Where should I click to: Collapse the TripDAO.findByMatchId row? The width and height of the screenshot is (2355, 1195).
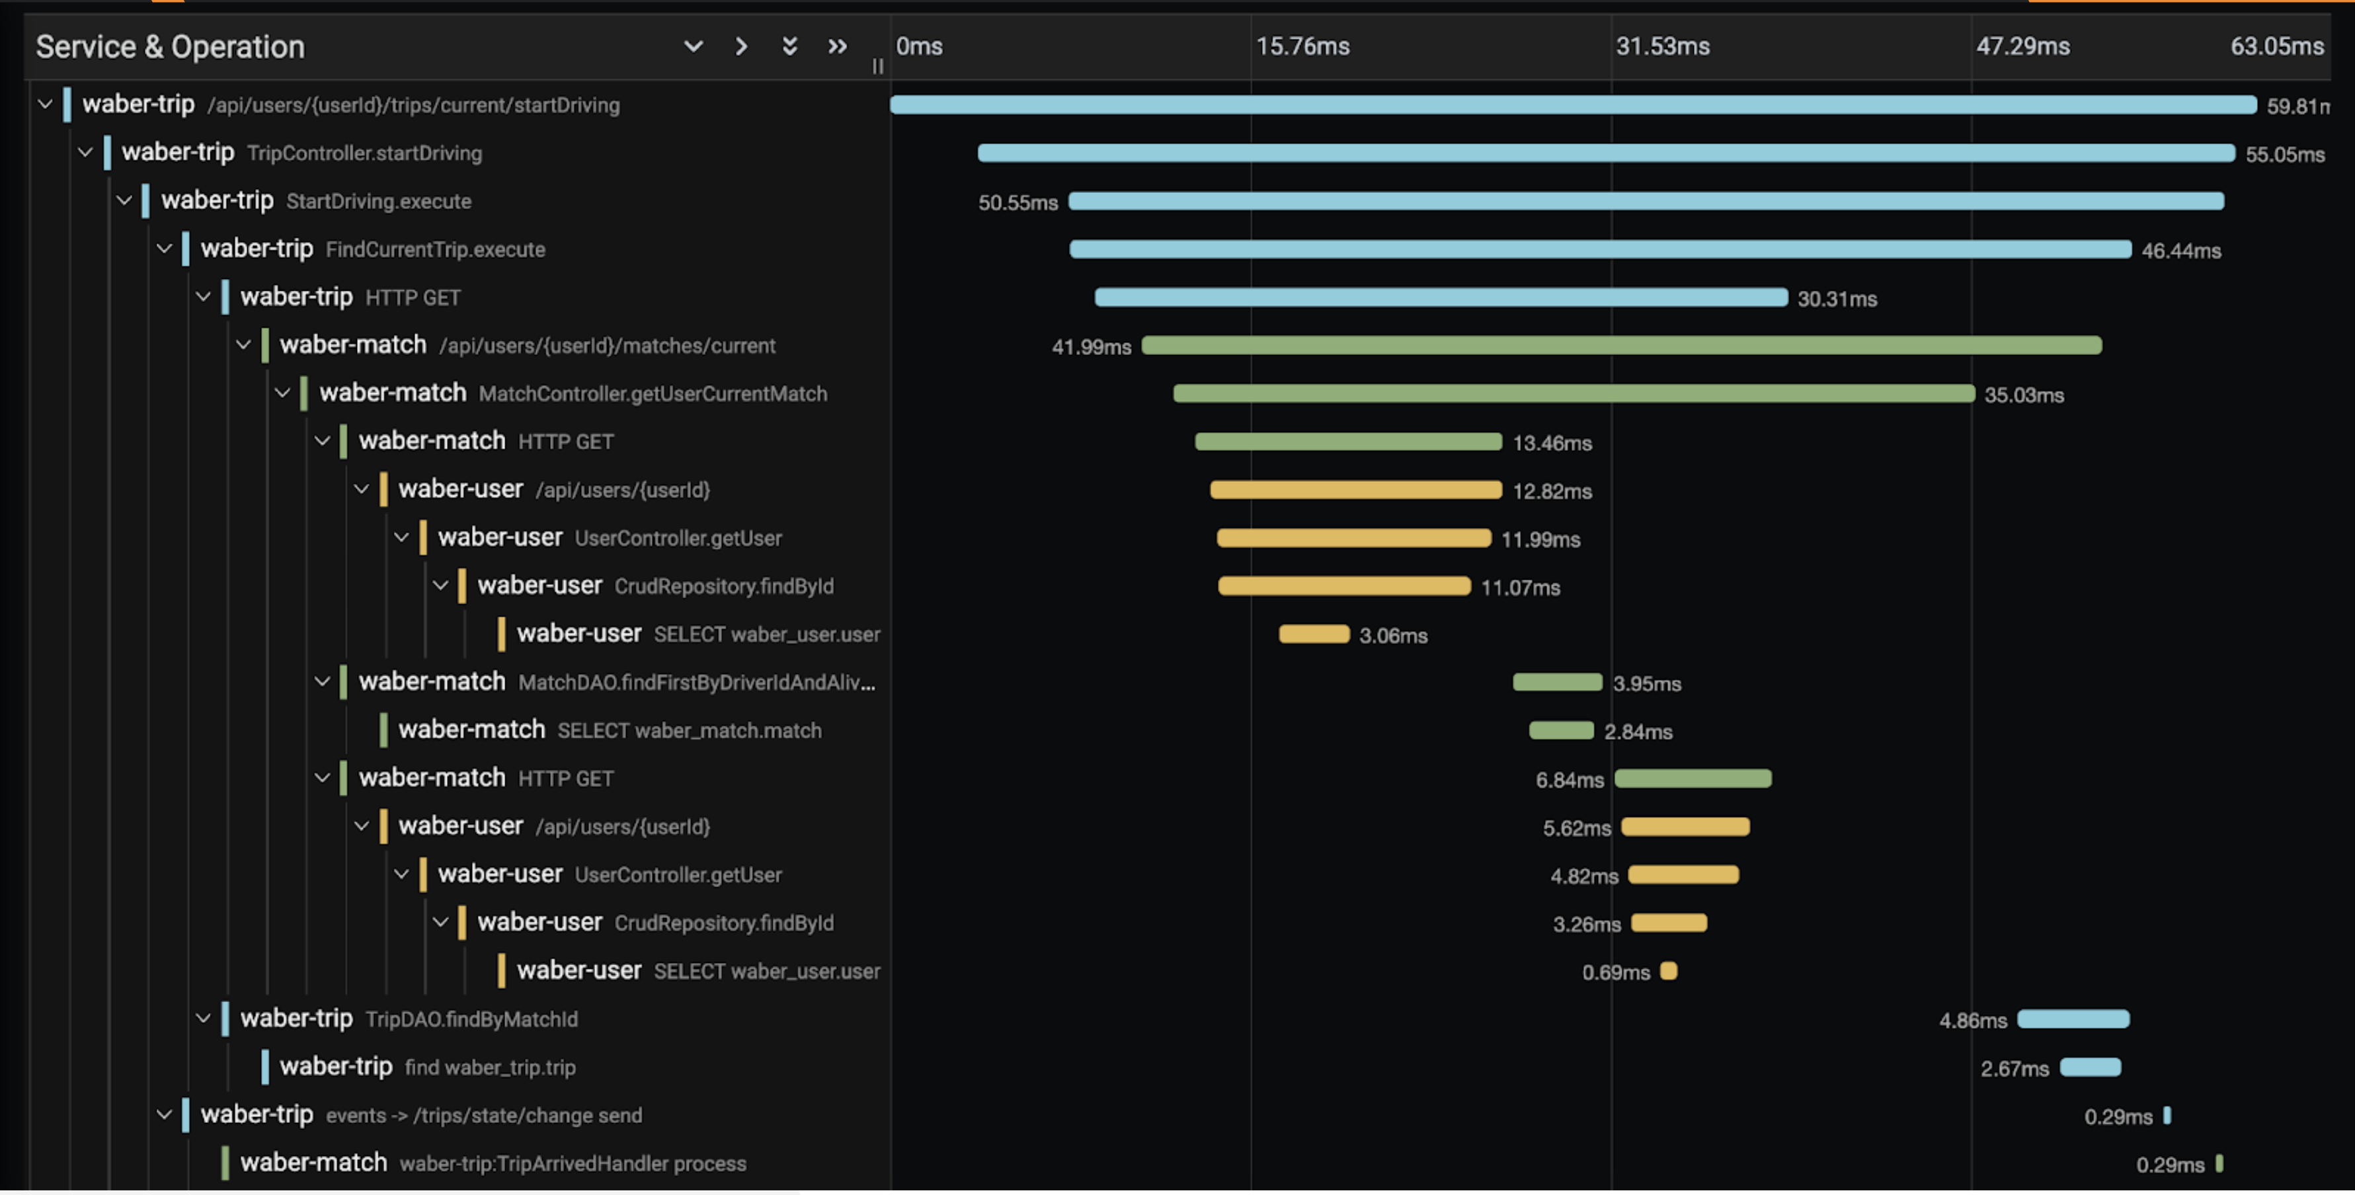pos(203,1020)
